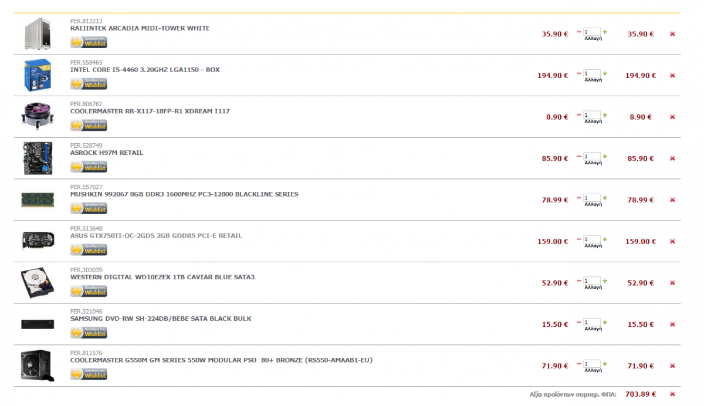Open Western Digital WD10EZEX product title
704x406 pixels.
tap(163, 277)
